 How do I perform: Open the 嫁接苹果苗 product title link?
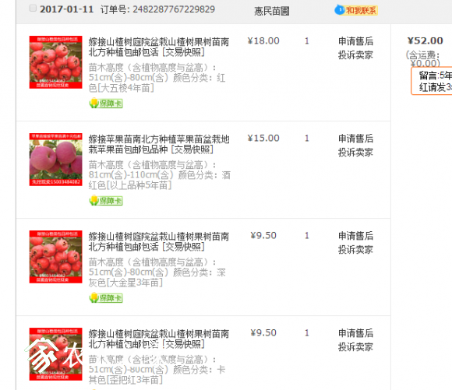click(x=159, y=144)
